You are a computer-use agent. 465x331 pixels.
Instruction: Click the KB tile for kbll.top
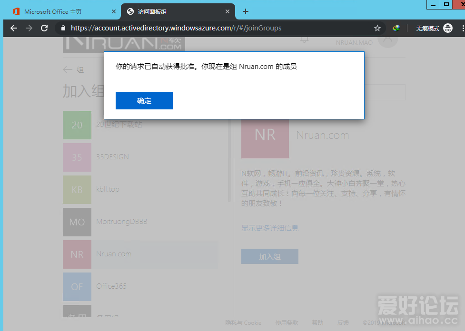click(77, 189)
